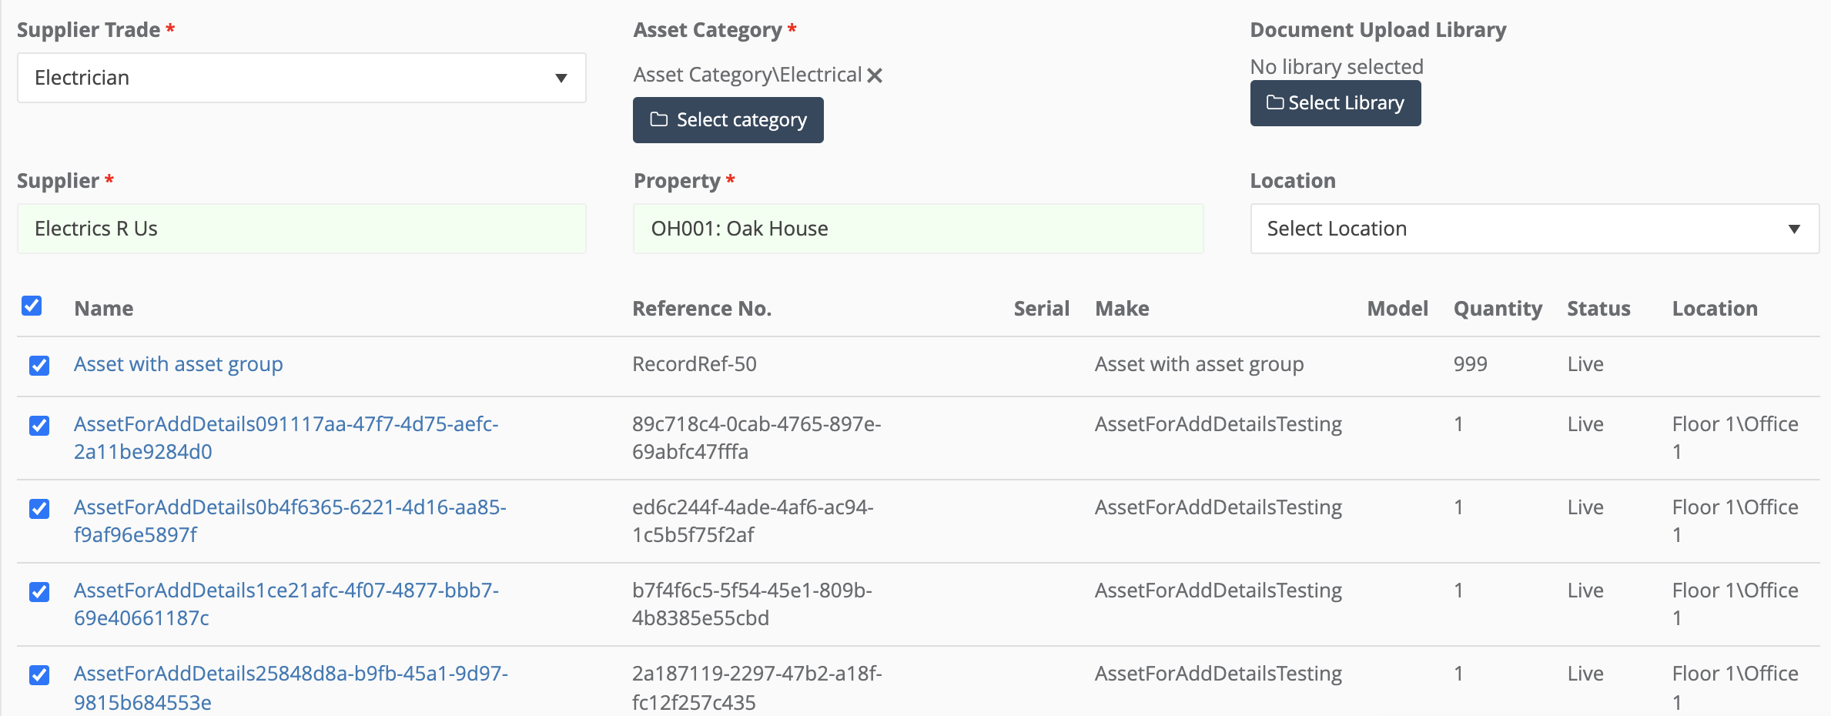Screen dimensions: 1831x716
Task: Click the Reference No. column header
Action: coord(702,309)
